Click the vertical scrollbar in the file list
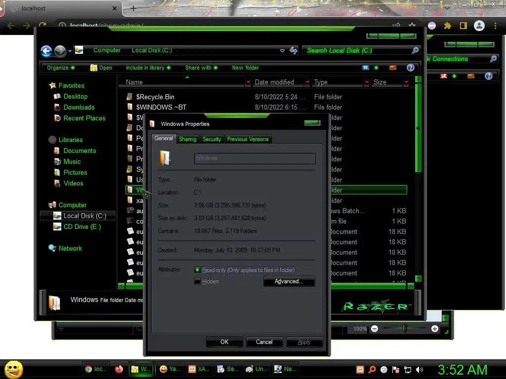 pyautogui.click(x=418, y=128)
